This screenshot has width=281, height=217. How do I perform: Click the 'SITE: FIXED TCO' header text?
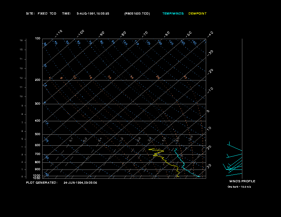[x=41, y=13]
